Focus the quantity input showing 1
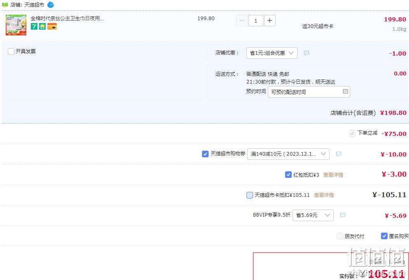Screen dimensions: 409x280 pos(256,21)
